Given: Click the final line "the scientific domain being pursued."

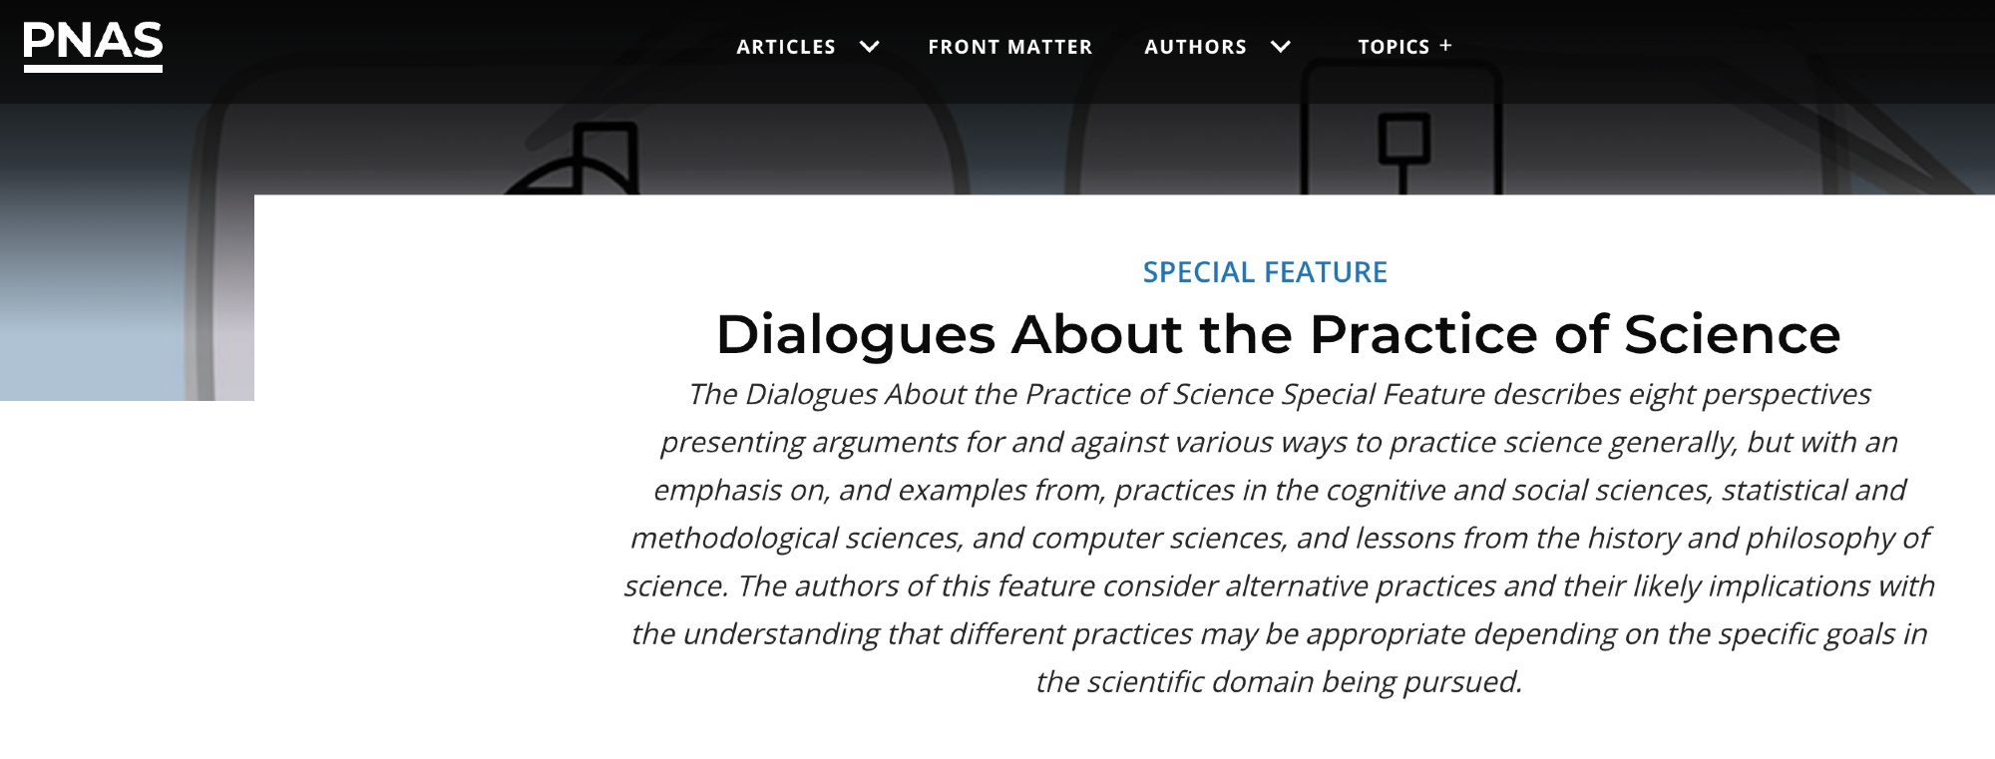Looking at the screenshot, I should click(x=1279, y=681).
